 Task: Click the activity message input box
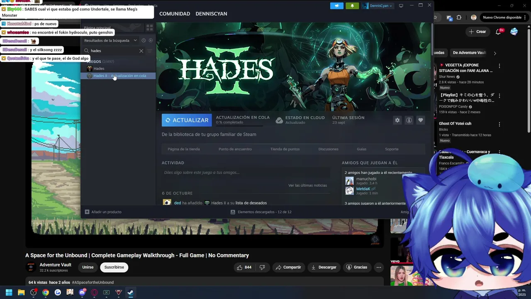(x=246, y=173)
